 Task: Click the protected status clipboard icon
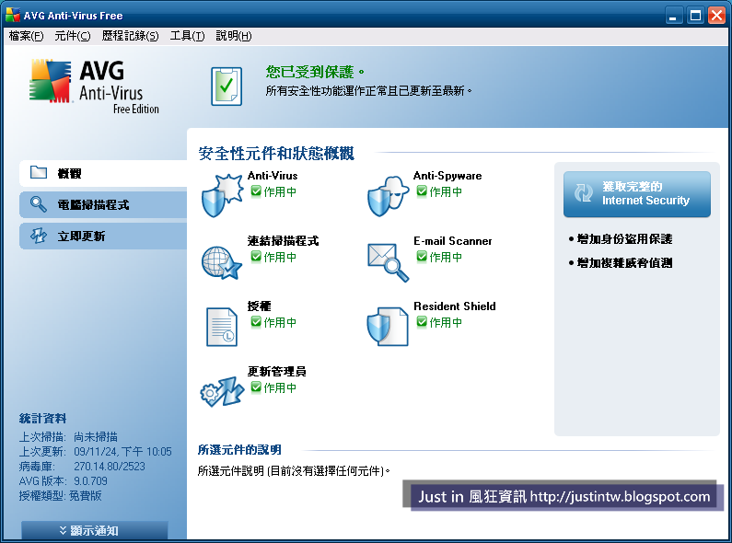point(227,87)
